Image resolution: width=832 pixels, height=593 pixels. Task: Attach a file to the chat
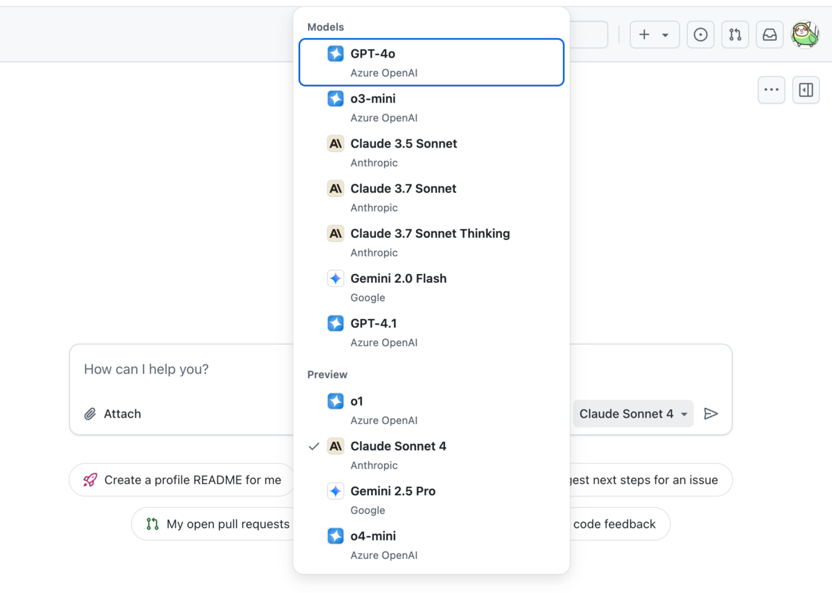112,414
